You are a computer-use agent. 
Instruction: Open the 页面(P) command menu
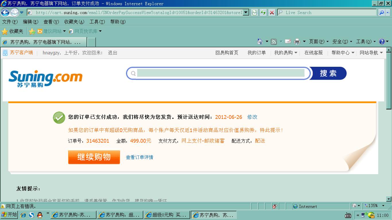319,42
